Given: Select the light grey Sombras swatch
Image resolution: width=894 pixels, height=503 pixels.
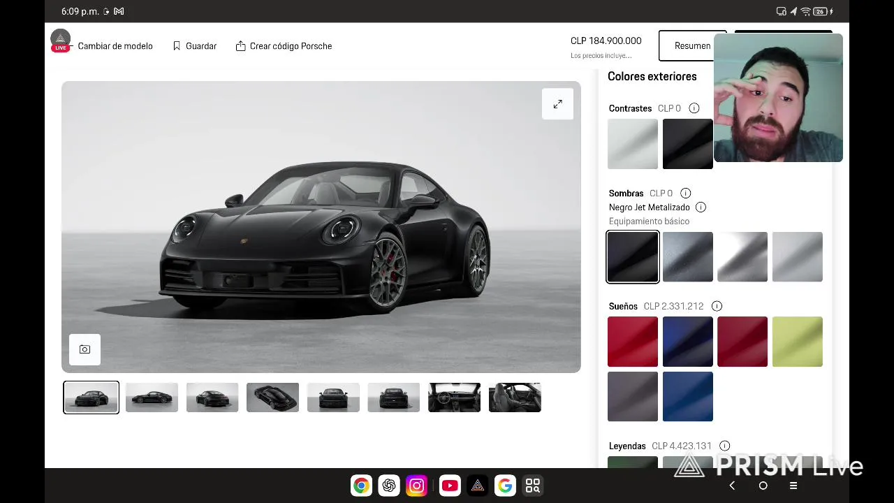Looking at the screenshot, I should 798,257.
